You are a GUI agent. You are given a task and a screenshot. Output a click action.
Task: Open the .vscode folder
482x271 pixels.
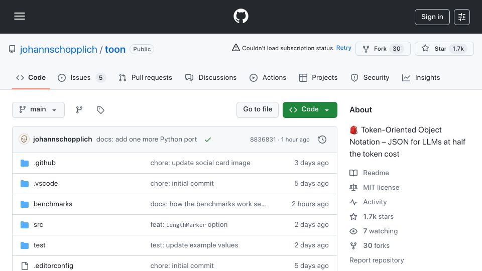tap(46, 184)
